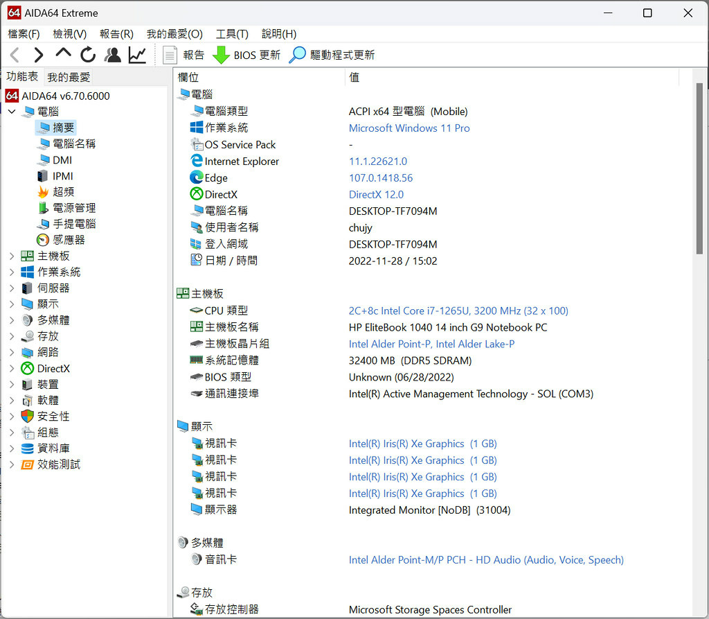Open the Intel Alder Point-M/P PCH audio link
Viewport: 709px width, 619px height.
486,560
